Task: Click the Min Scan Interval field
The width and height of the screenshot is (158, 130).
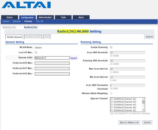Action: coord(127,77)
